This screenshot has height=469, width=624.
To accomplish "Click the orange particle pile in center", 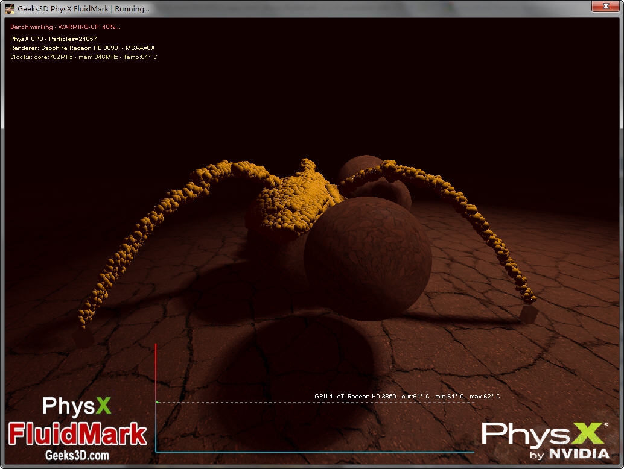I will 293,199.
